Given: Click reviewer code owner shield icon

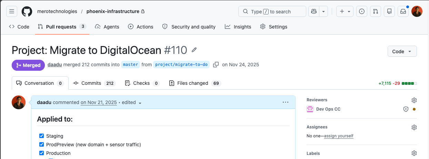Looking at the screenshot, I should pos(406,109).
